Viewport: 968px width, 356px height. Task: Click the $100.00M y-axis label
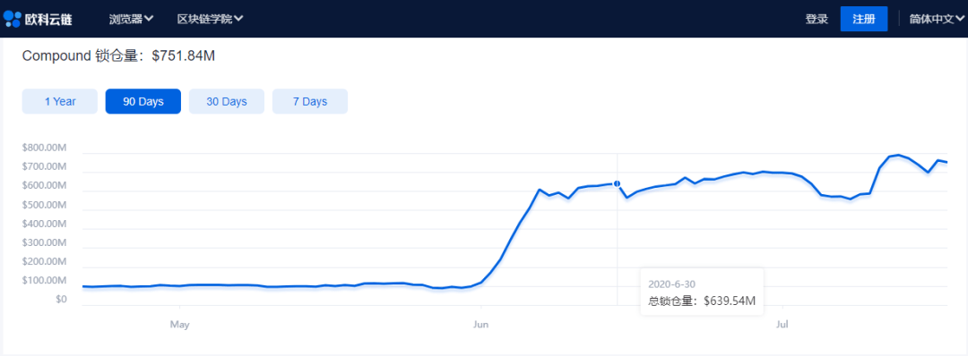pyautogui.click(x=44, y=281)
